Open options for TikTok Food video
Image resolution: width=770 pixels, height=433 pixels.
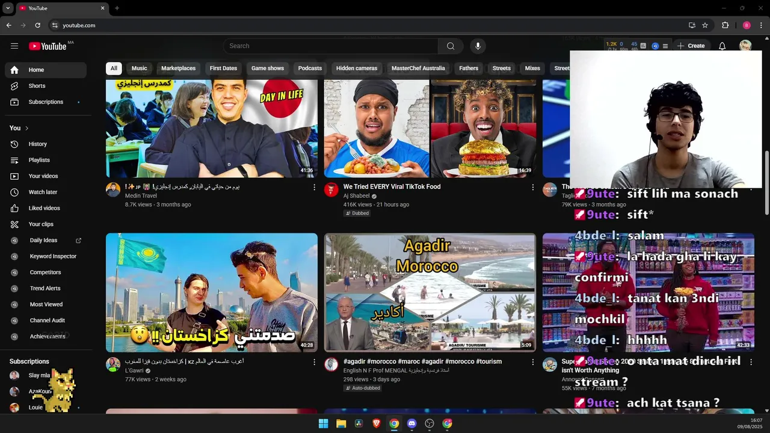pyautogui.click(x=532, y=187)
